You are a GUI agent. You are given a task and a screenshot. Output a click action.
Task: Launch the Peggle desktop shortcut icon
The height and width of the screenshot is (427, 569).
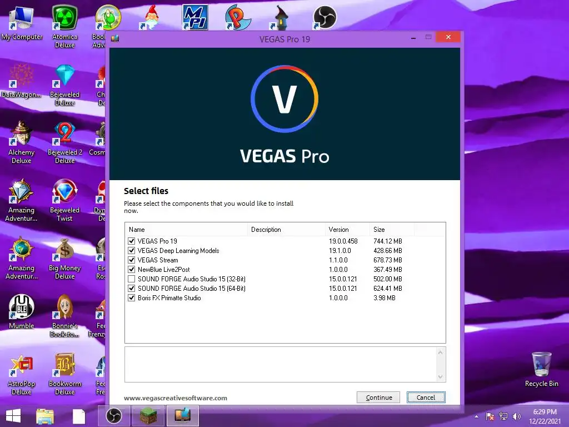click(238, 17)
